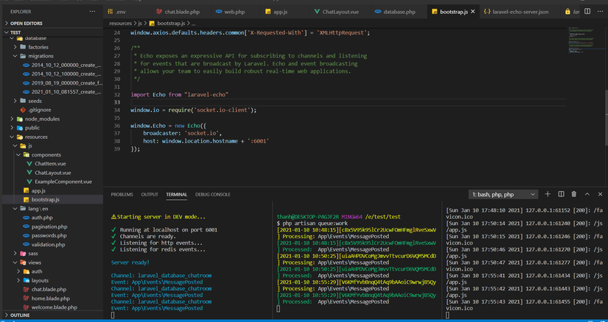Click the split editor icon
This screenshot has width=608, height=322.
(587, 12)
